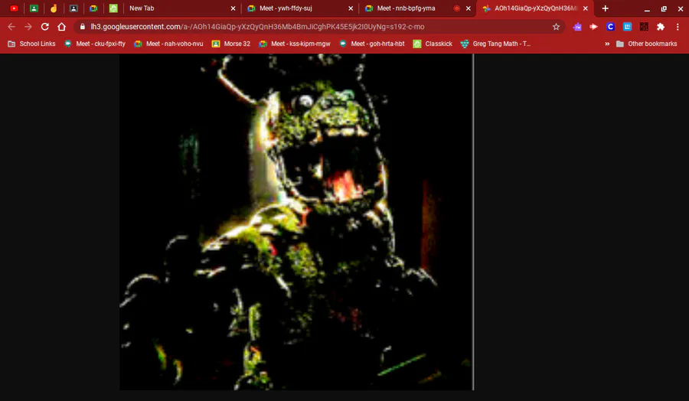689x401 pixels.
Task: Go to the home page
Action: (x=61, y=27)
